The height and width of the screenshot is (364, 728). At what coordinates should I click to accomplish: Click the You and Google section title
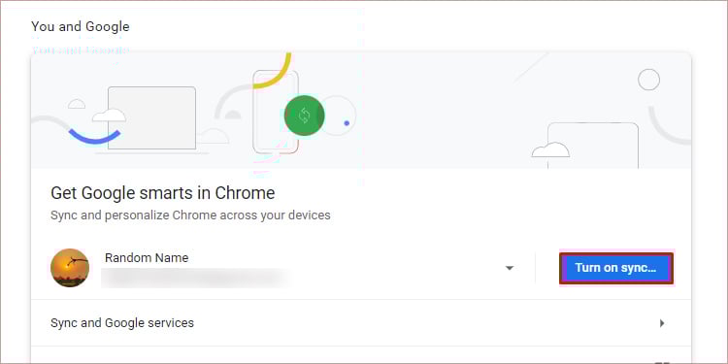coord(81,27)
